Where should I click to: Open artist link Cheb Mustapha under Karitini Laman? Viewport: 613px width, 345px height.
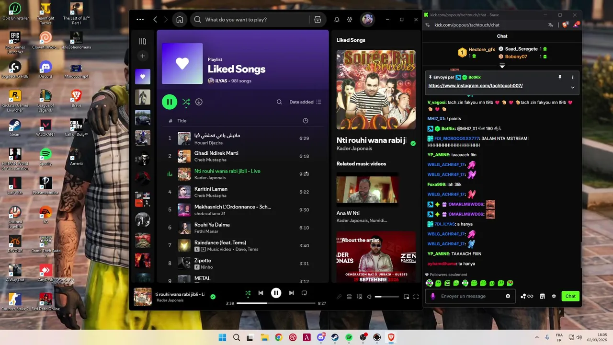[210, 195]
